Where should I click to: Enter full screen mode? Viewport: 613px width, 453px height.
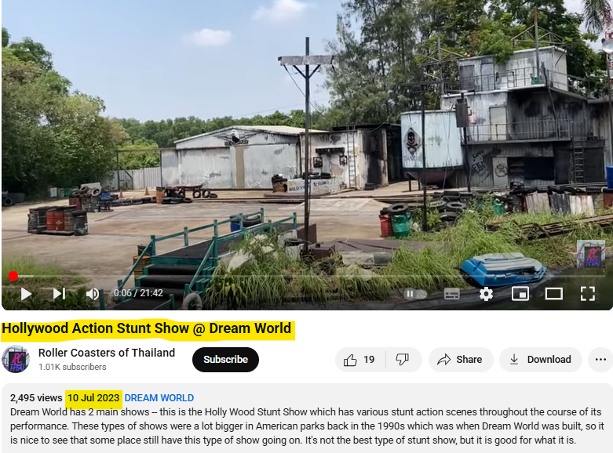[x=588, y=294]
